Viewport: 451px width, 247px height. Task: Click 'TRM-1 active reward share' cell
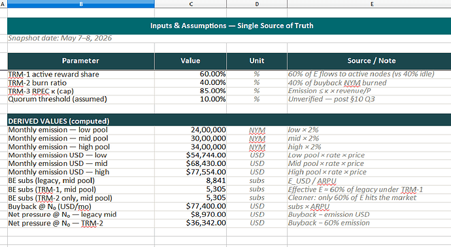click(x=81, y=74)
